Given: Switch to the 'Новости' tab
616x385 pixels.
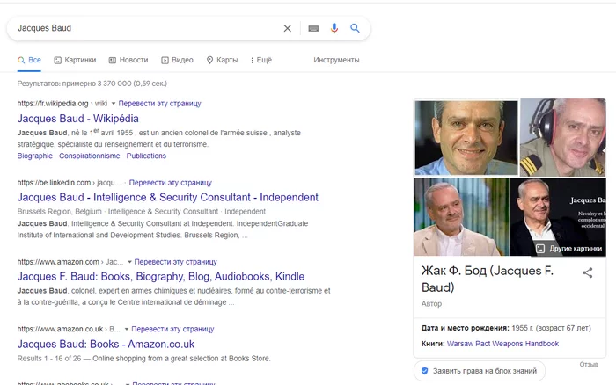Looking at the screenshot, I should 128,60.
